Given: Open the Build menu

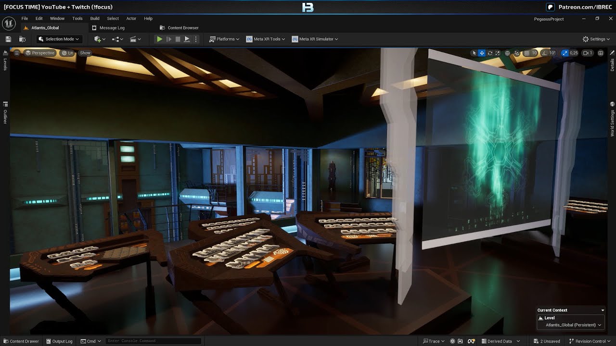Looking at the screenshot, I should click(95, 18).
